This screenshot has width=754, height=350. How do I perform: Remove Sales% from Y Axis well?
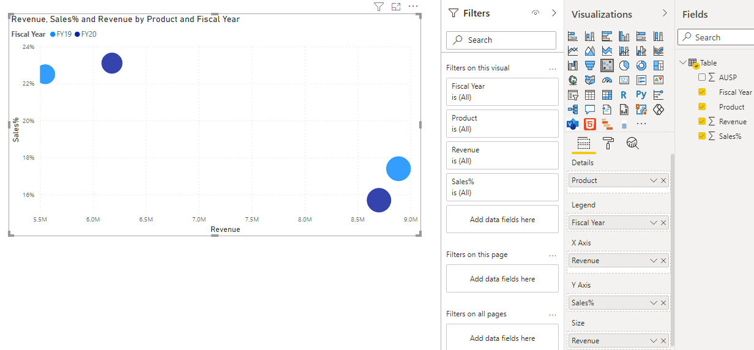click(x=663, y=303)
